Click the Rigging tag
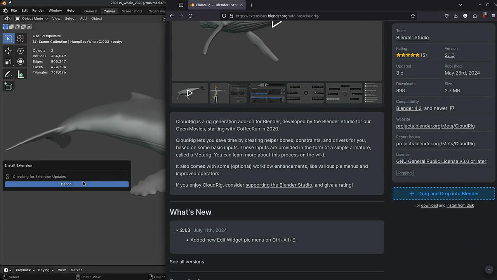 point(405,173)
